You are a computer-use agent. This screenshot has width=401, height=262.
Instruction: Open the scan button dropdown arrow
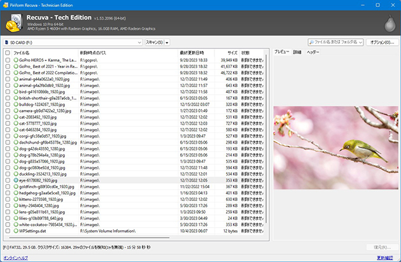click(x=167, y=43)
